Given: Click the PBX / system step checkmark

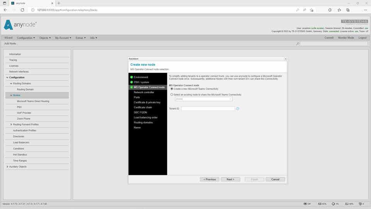Looking at the screenshot, I should [x=131, y=82].
